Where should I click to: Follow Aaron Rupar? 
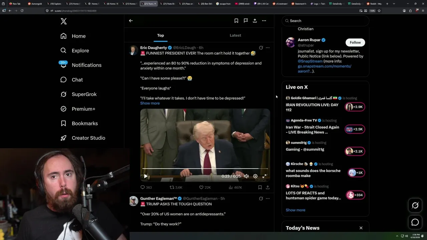[x=355, y=42]
